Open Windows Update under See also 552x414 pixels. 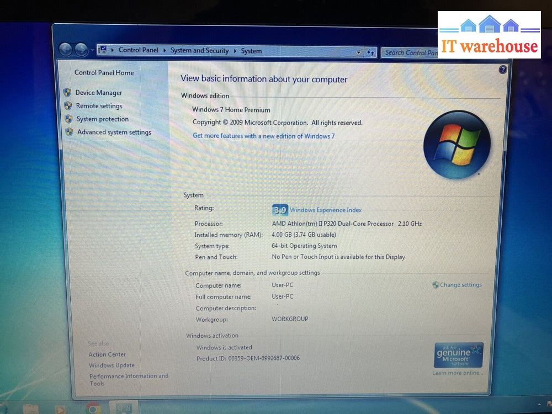(112, 365)
